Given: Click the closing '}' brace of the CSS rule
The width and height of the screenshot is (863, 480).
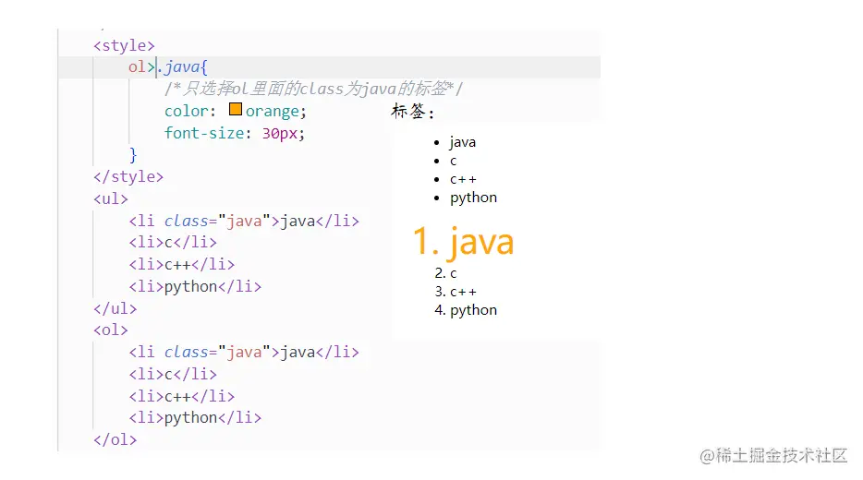Looking at the screenshot, I should pyautogui.click(x=133, y=154).
